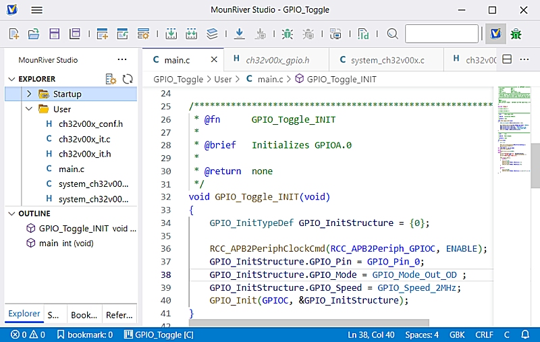Viewport: 540px width, 342px height.
Task: Change the CRLF line ending
Action: (484, 335)
